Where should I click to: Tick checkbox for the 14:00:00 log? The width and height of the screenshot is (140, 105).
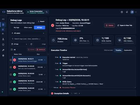[11, 89]
